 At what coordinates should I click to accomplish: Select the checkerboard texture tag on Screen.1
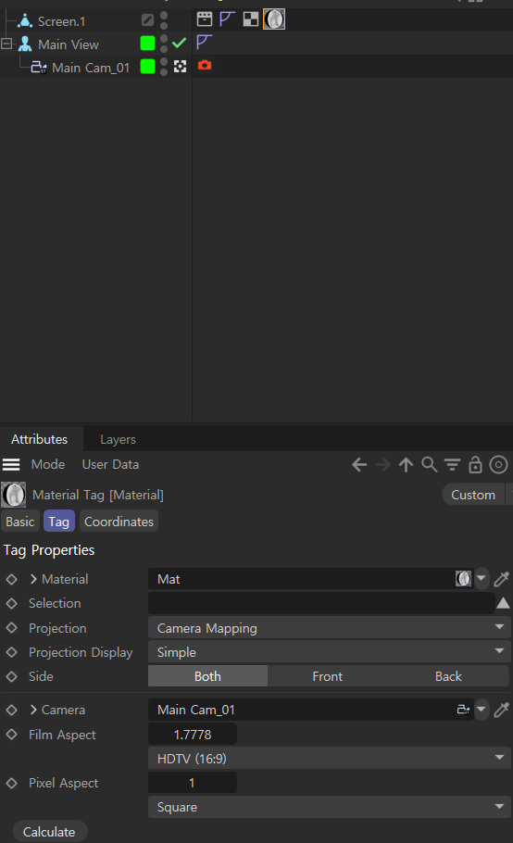[x=250, y=19]
